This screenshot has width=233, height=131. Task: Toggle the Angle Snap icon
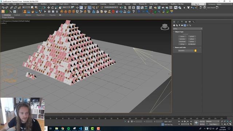pyautogui.click(x=90, y=8)
